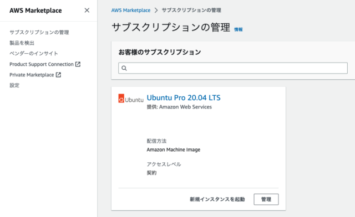The width and height of the screenshot is (355, 217).
Task: Open Ubuntu Pro 20.04 LTS product link
Action: [184, 97]
